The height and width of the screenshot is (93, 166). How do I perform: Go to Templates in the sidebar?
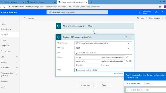point(5,46)
